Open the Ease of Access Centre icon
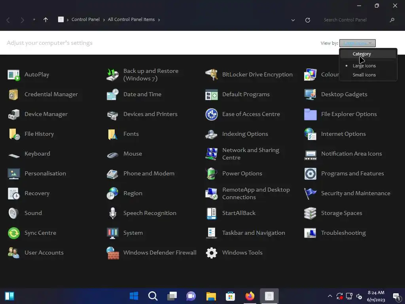This screenshot has width=405, height=304. coord(212,114)
